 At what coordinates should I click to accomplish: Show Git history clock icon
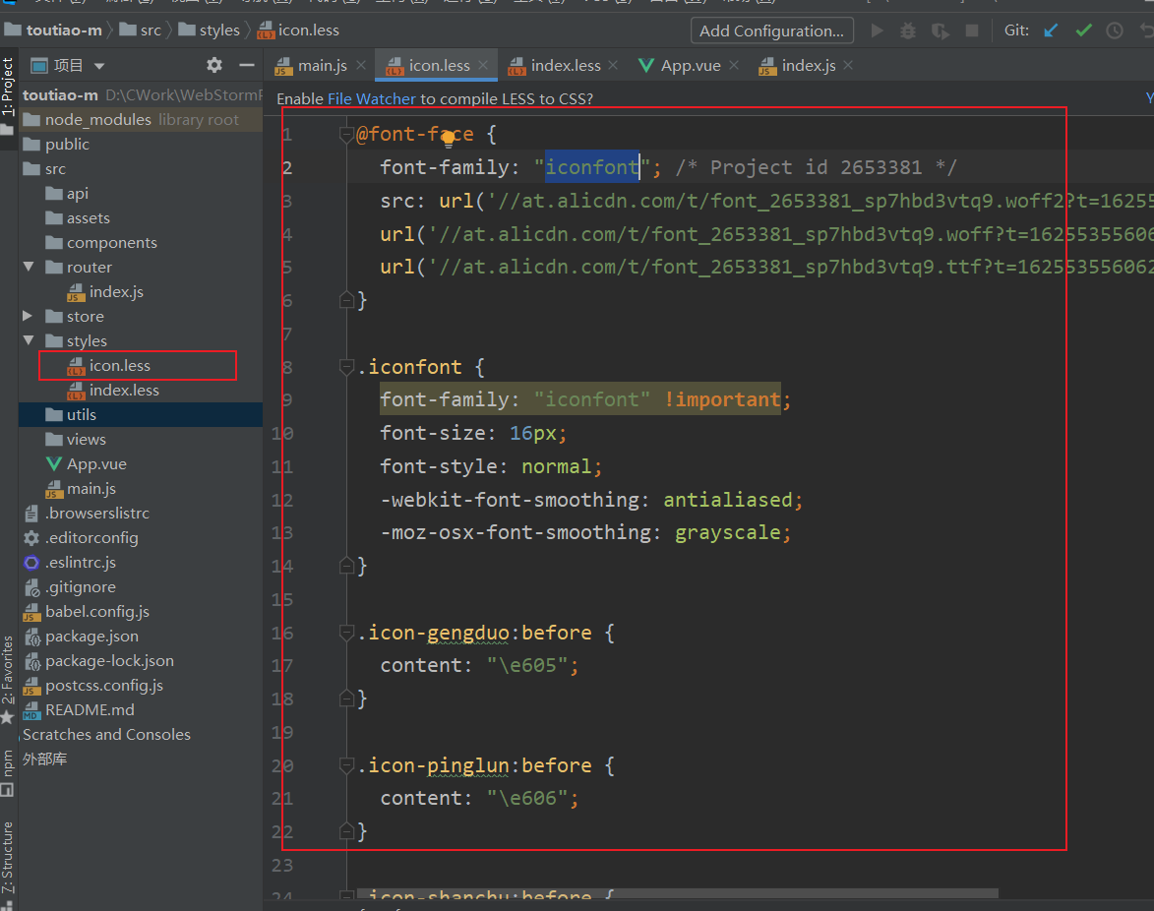(x=1115, y=30)
